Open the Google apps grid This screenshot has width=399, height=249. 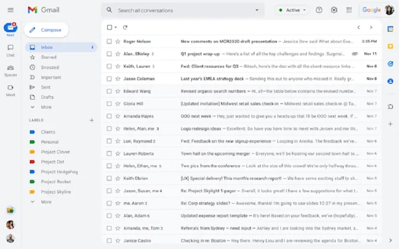click(349, 10)
